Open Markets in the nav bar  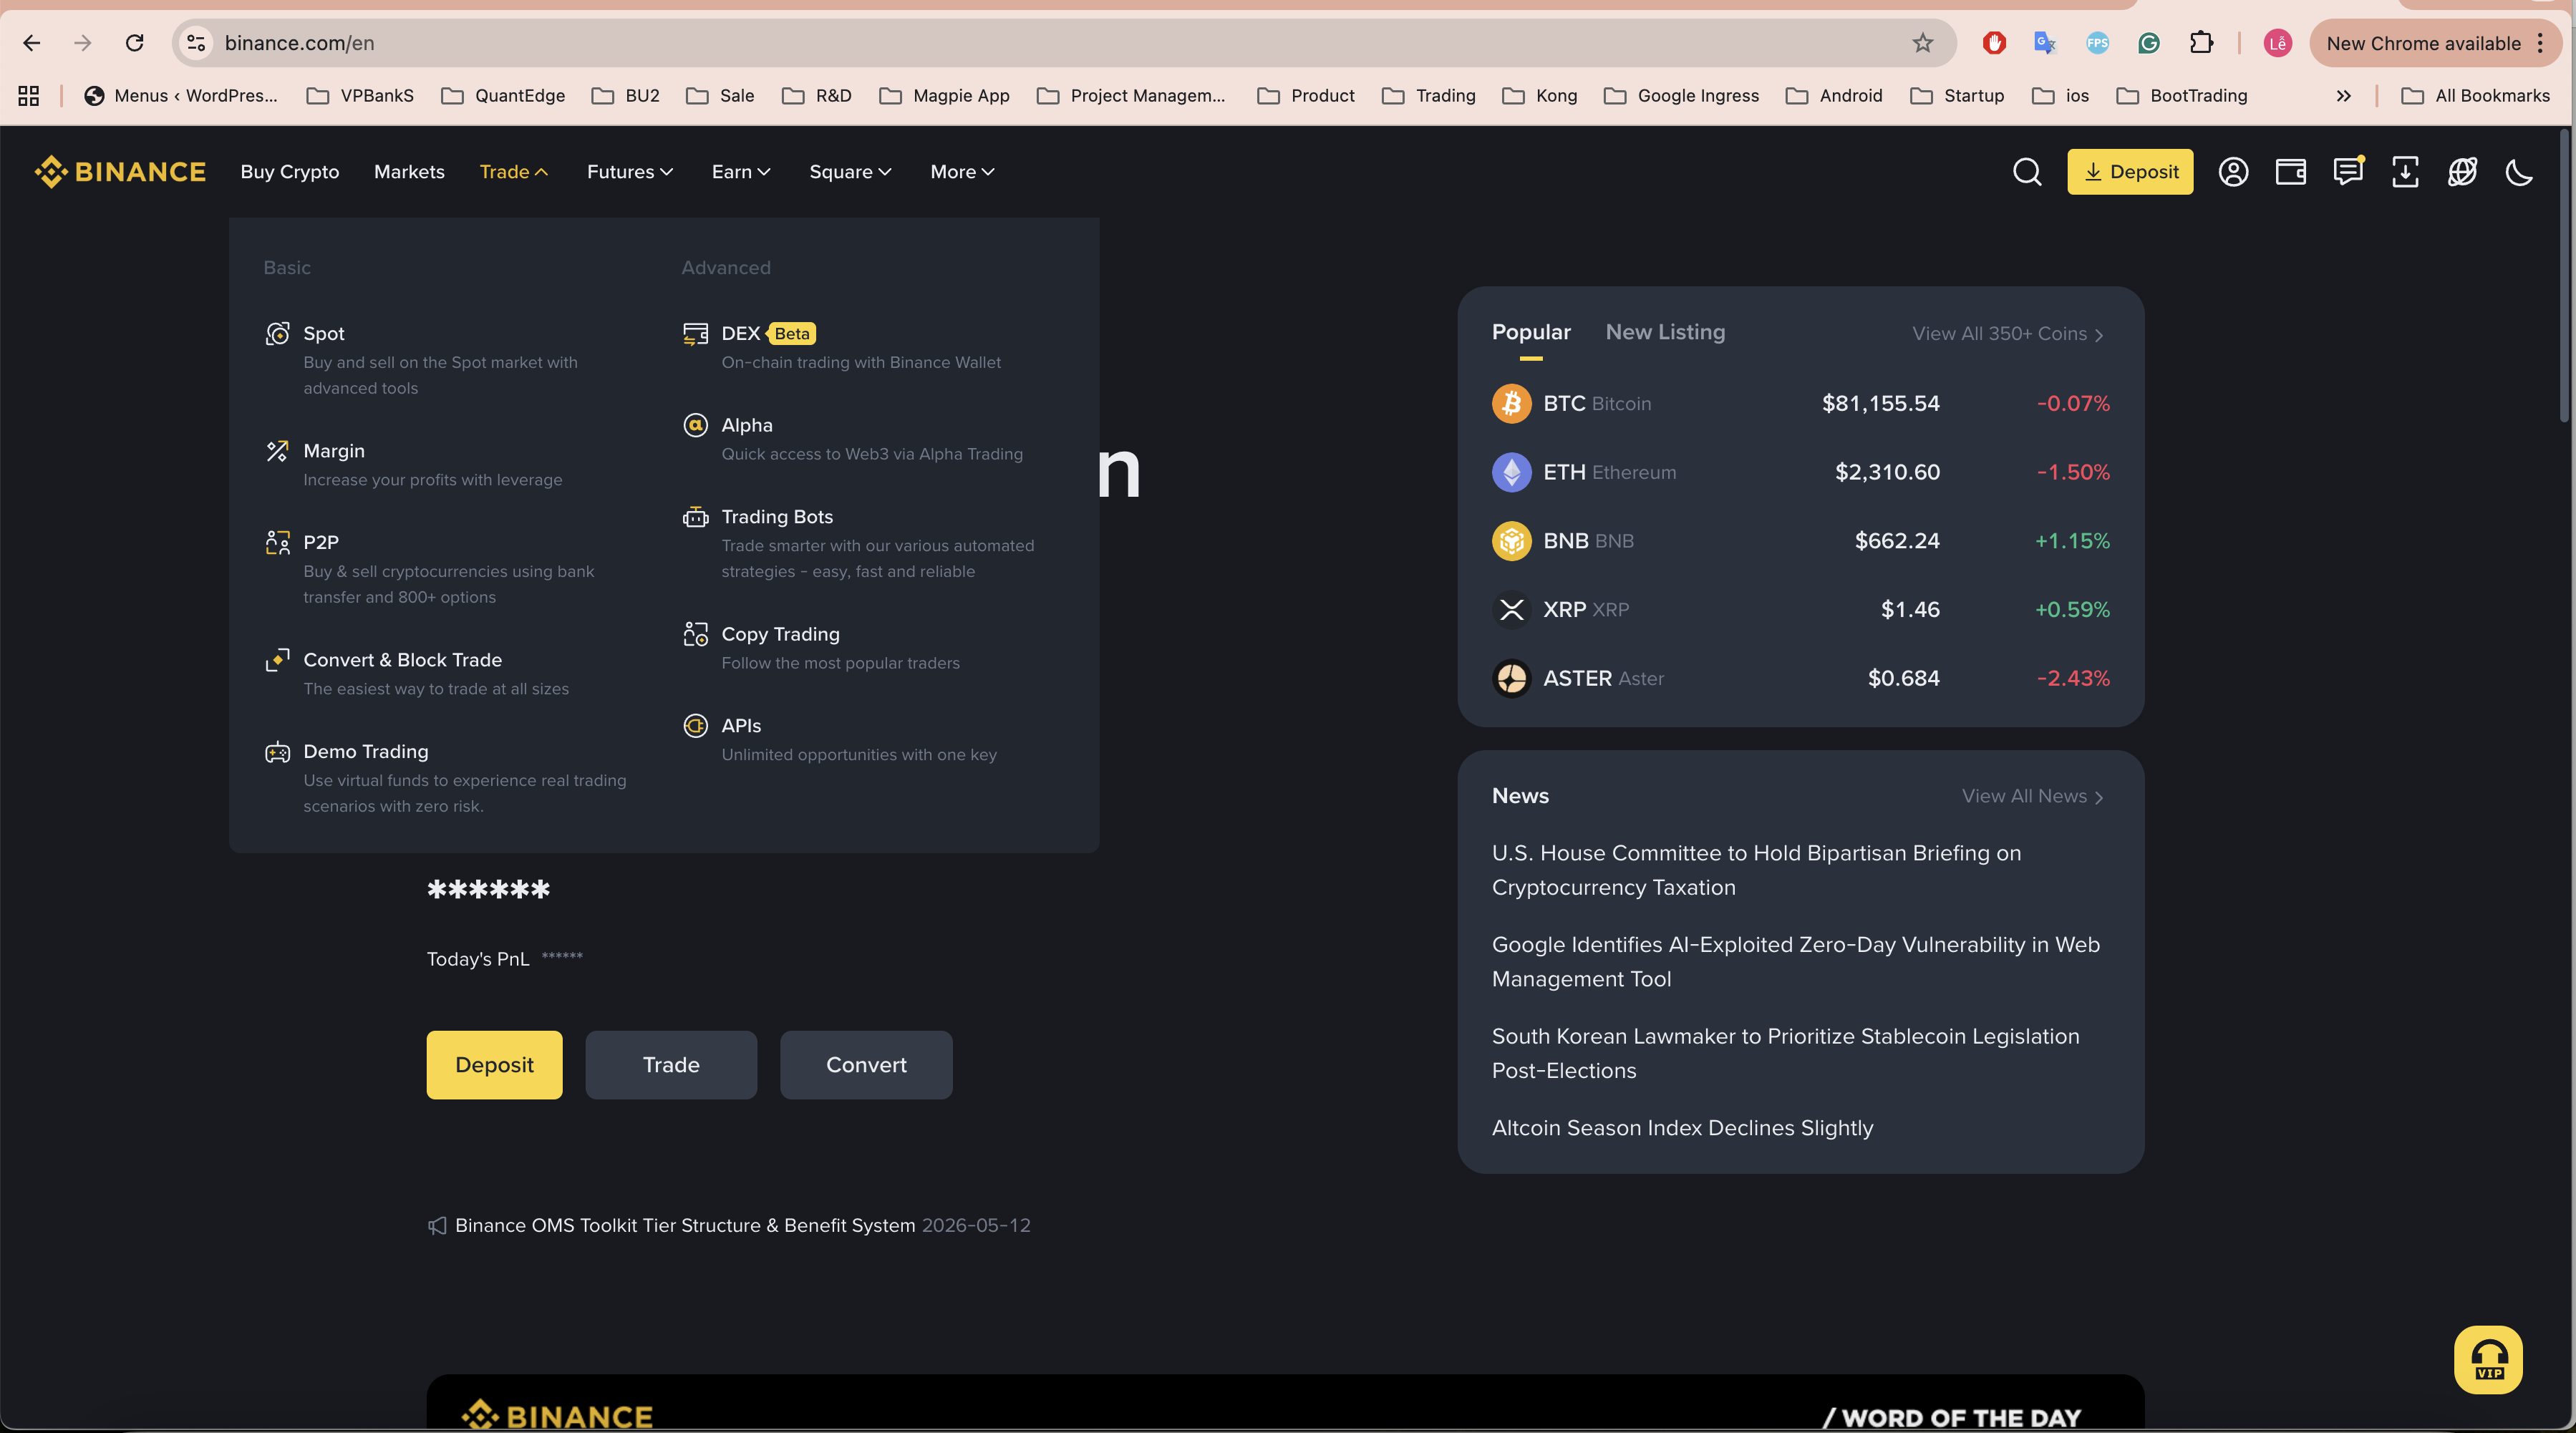409,172
